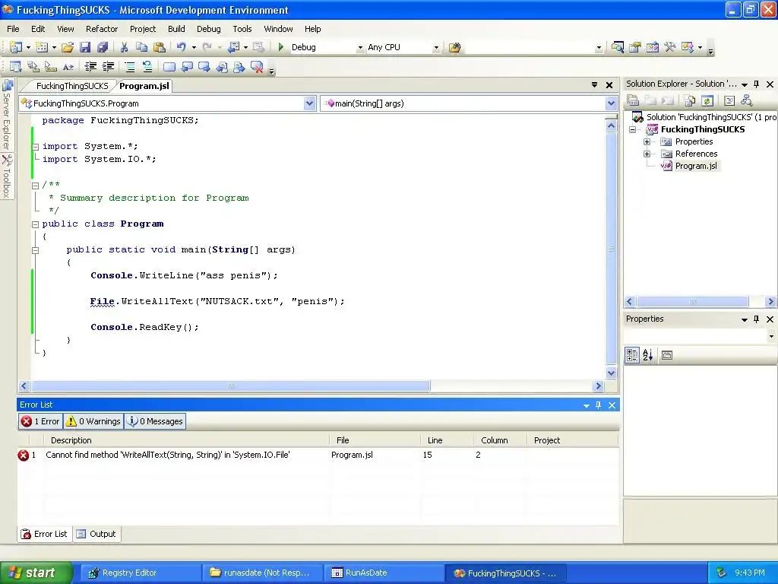
Task: Click the Navigate Backward icon
Action: [233, 47]
